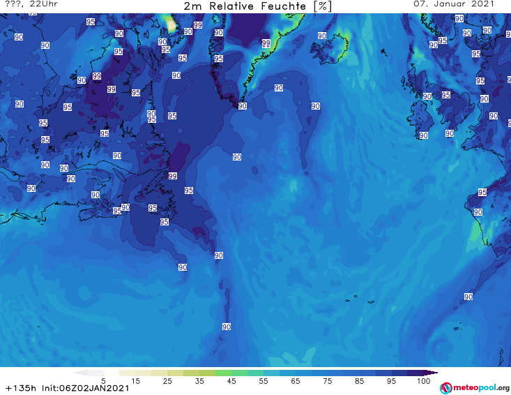Select the '2m Relative Feuchte [%]' title
The height and width of the screenshot is (395, 511).
(x=258, y=6)
